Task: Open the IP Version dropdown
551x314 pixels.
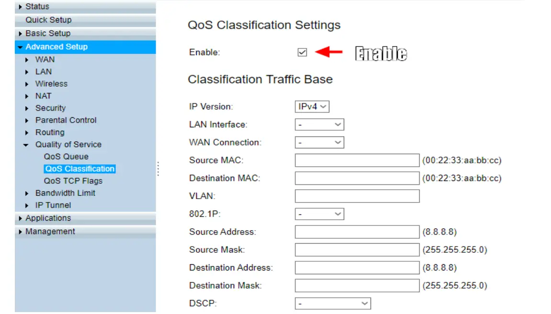Action: click(x=312, y=106)
